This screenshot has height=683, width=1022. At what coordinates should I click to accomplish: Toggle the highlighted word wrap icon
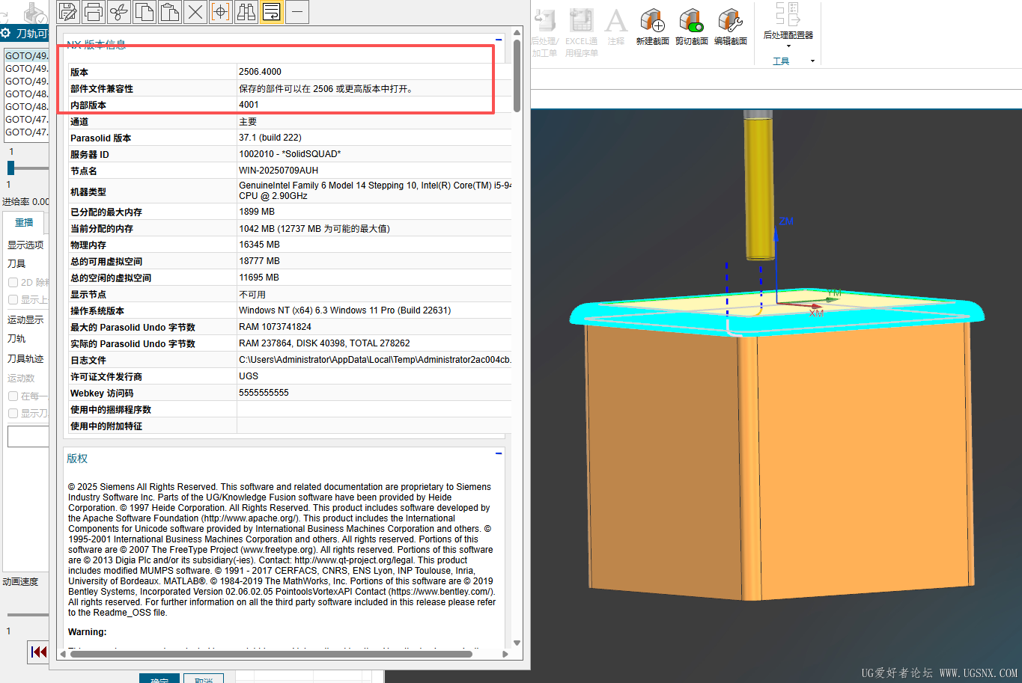(x=272, y=11)
